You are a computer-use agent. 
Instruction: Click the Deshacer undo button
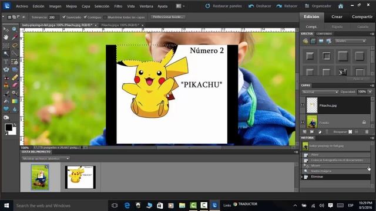click(x=260, y=6)
